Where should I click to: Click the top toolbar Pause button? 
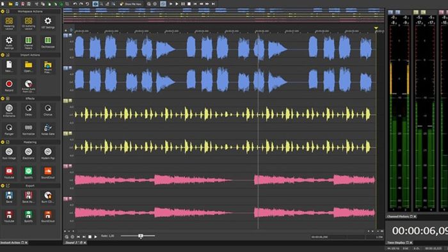(183, 4)
